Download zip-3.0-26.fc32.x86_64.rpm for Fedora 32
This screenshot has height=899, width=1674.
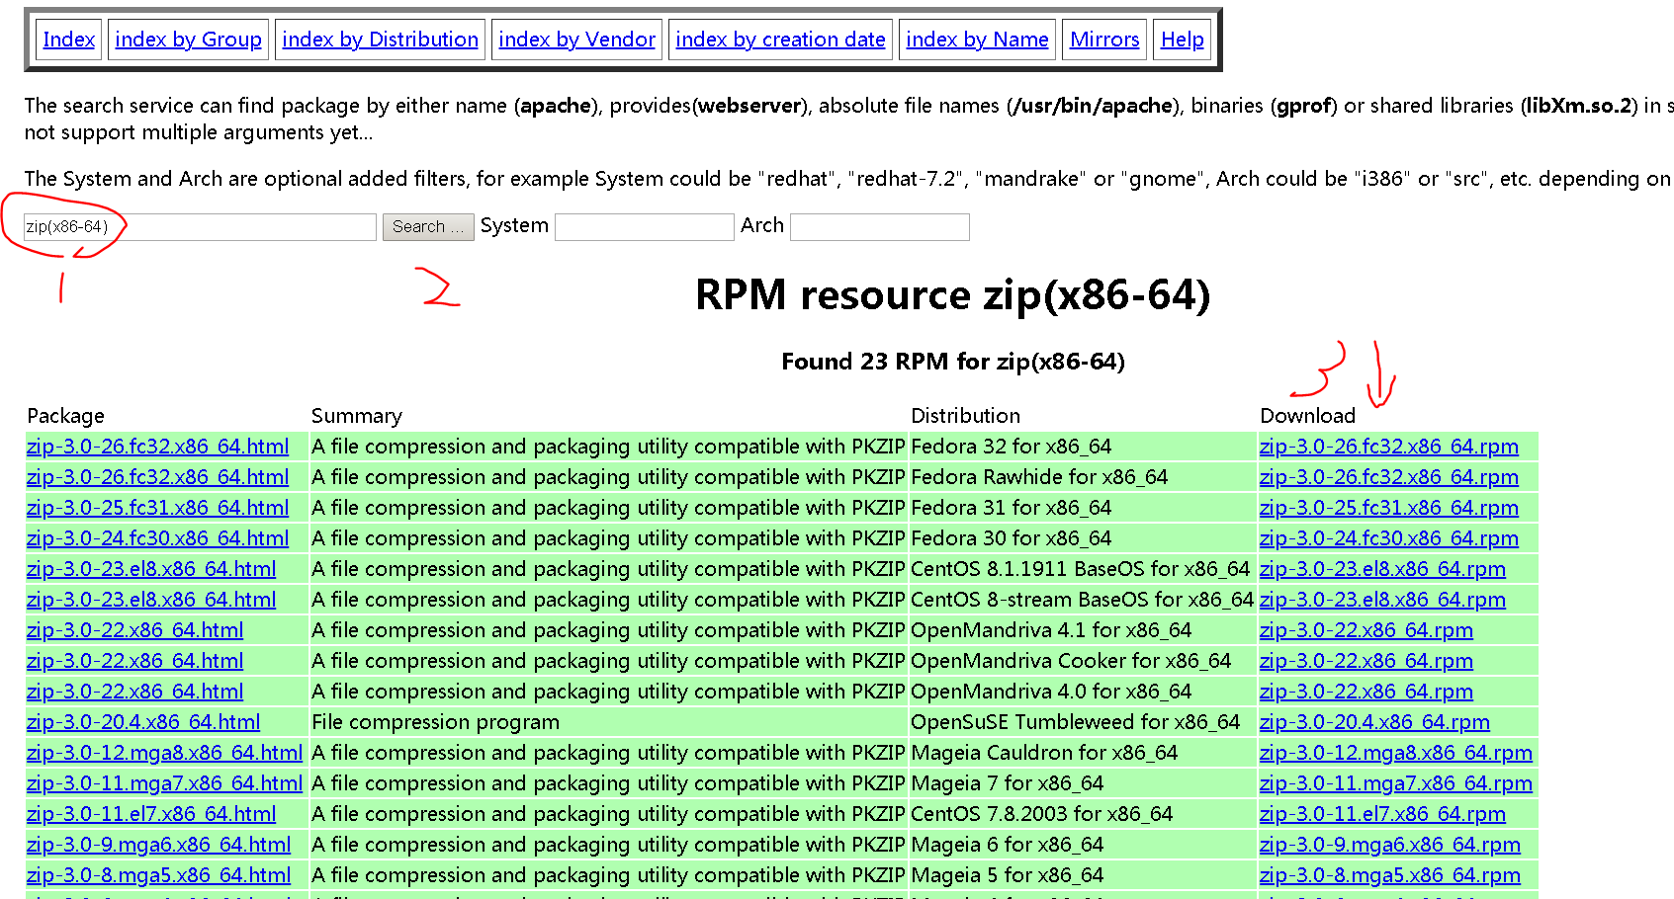point(1388,447)
